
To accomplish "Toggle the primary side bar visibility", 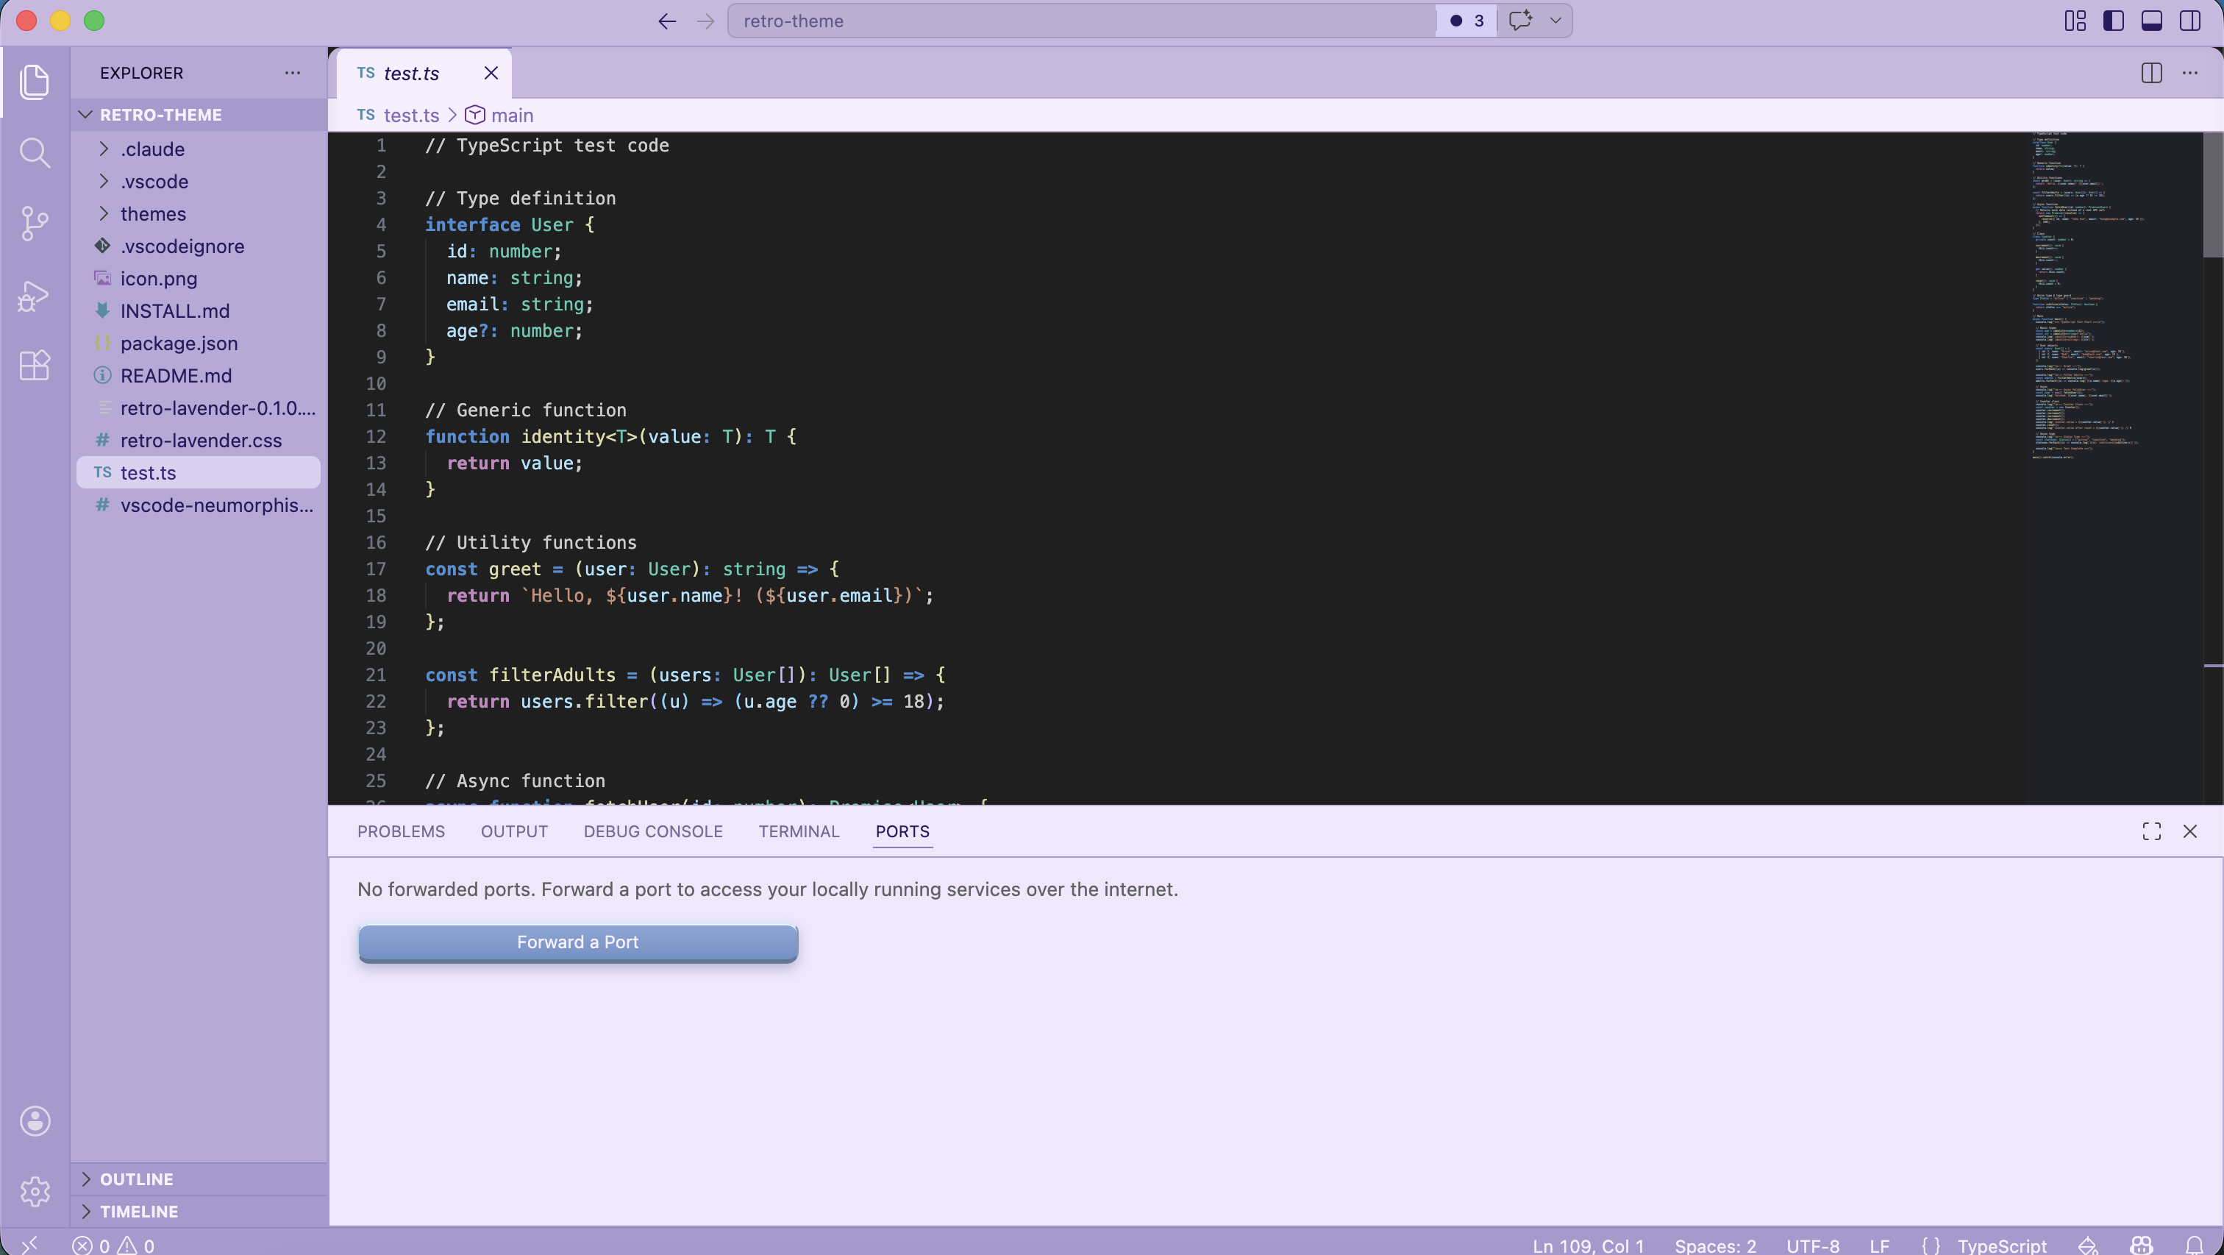I will [2113, 21].
